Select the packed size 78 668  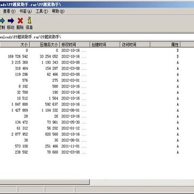pyautogui.click(x=53, y=152)
